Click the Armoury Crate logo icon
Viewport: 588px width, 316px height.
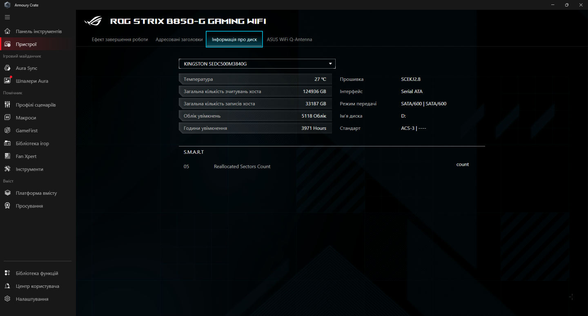[x=7, y=5]
